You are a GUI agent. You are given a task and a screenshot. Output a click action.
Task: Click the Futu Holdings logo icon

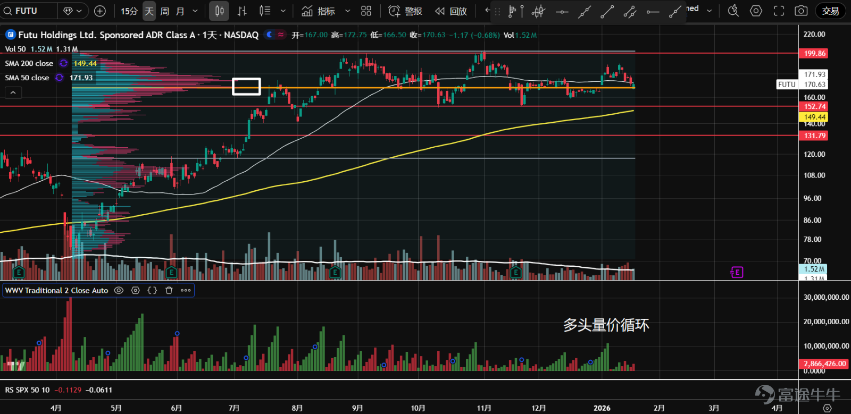10,35
